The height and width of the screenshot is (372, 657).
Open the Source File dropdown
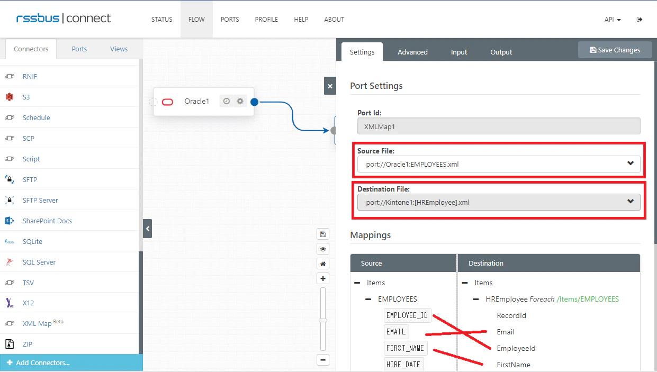(499, 164)
